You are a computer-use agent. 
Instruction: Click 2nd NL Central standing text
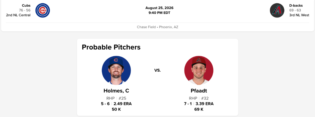click(18, 15)
